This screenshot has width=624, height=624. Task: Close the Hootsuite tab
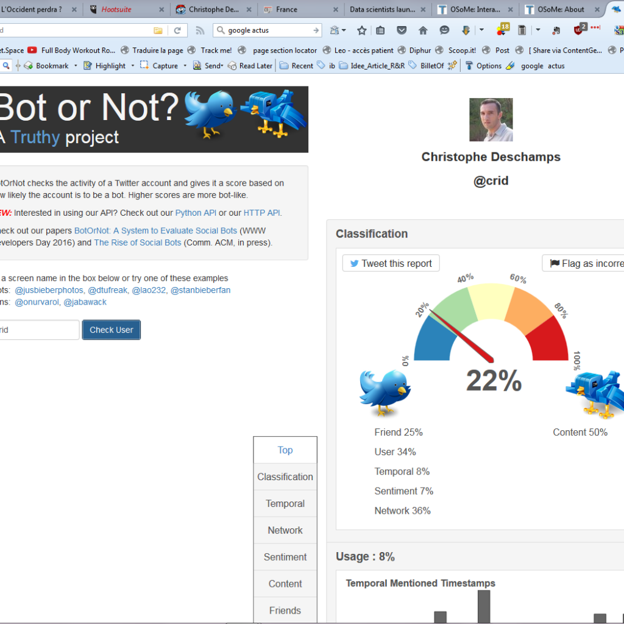coord(161,10)
